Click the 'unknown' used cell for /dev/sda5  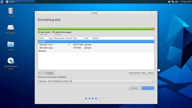[x=88, y=48]
